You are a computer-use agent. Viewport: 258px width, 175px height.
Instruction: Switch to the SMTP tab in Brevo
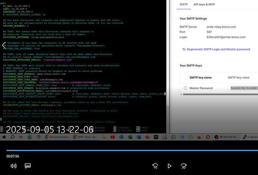click(184, 4)
